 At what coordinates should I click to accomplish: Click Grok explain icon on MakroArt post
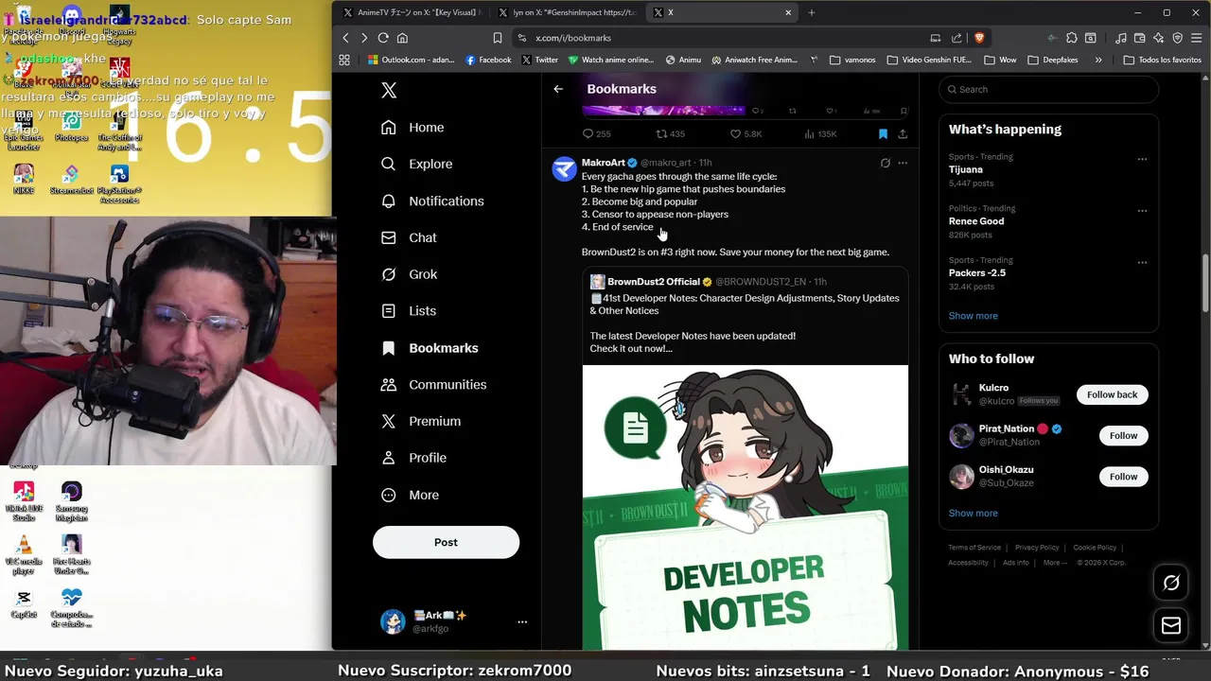(885, 163)
